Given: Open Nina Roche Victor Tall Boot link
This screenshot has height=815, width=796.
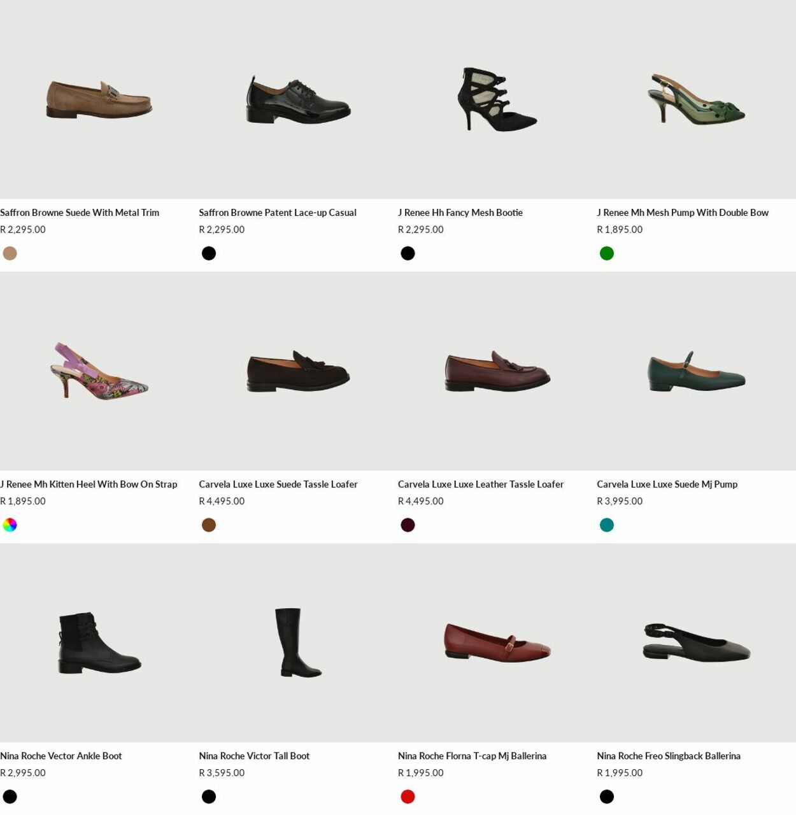Looking at the screenshot, I should pyautogui.click(x=254, y=756).
